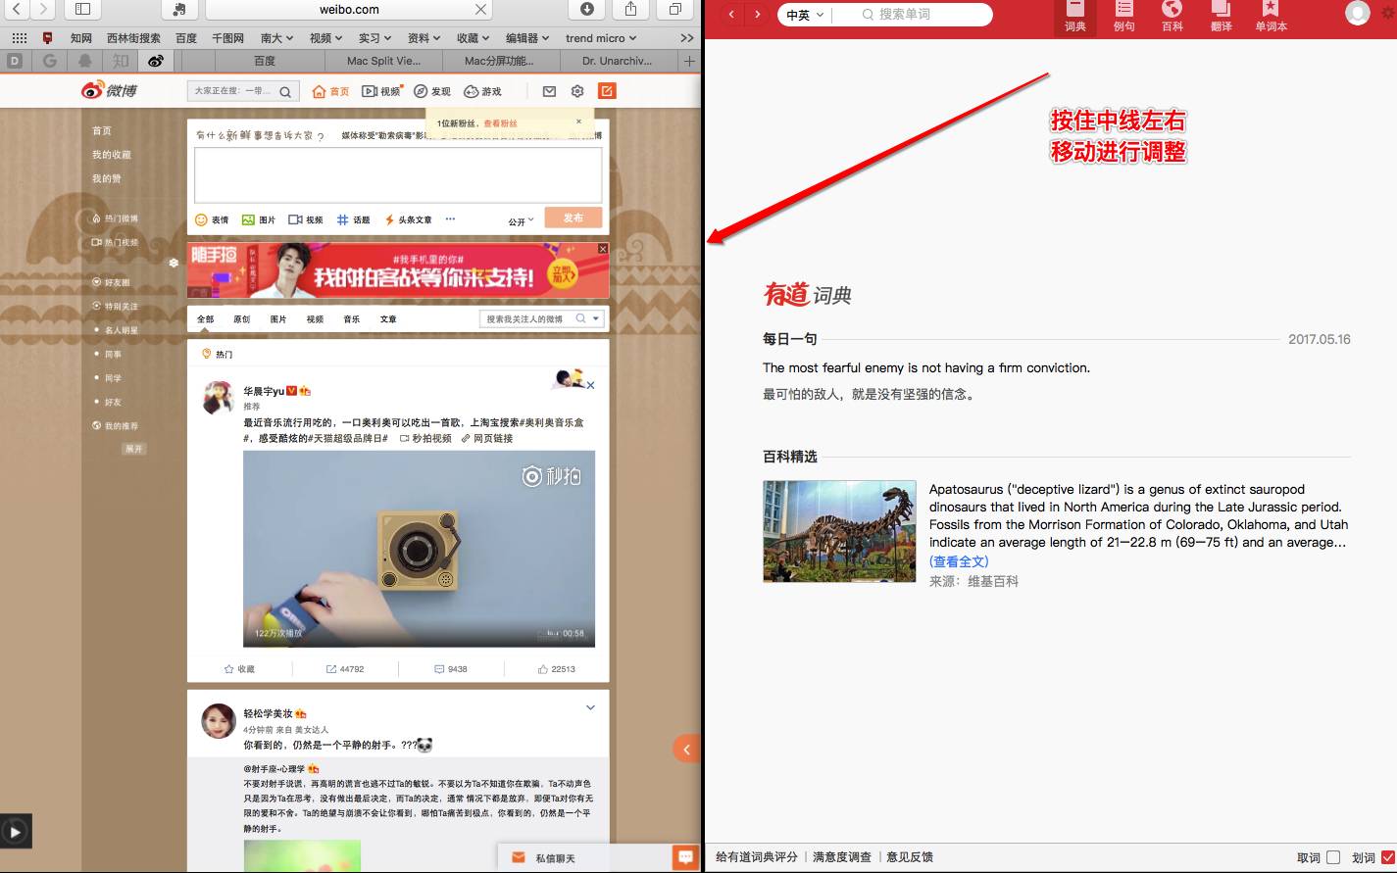Click the emoji 表情 icon
Image resolution: width=1397 pixels, height=873 pixels.
202,220
